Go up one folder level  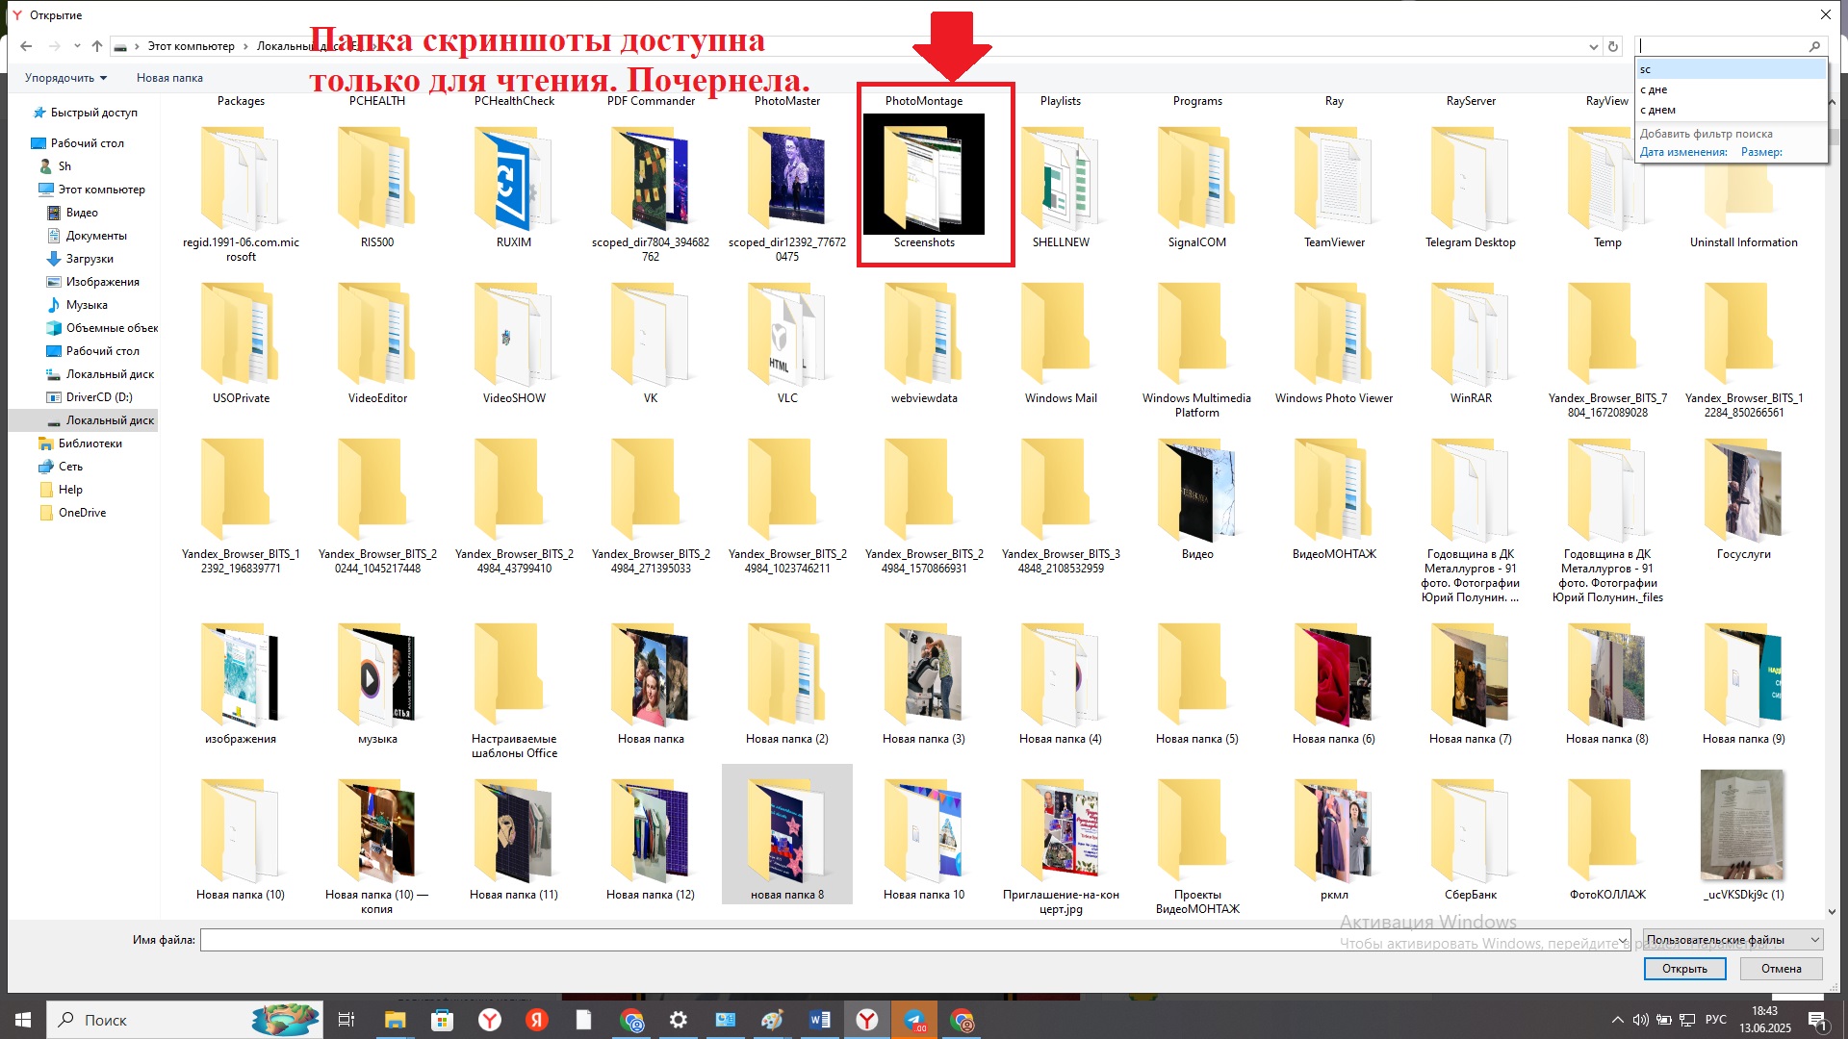pyautogui.click(x=97, y=46)
